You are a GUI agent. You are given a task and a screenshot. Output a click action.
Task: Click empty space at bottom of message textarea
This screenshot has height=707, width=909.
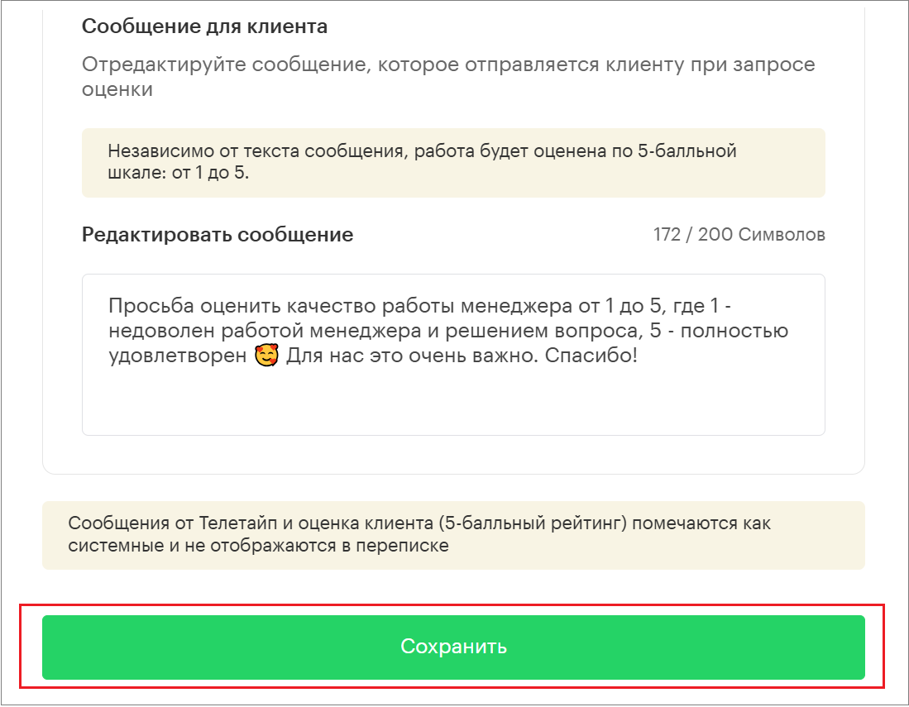[x=453, y=409]
